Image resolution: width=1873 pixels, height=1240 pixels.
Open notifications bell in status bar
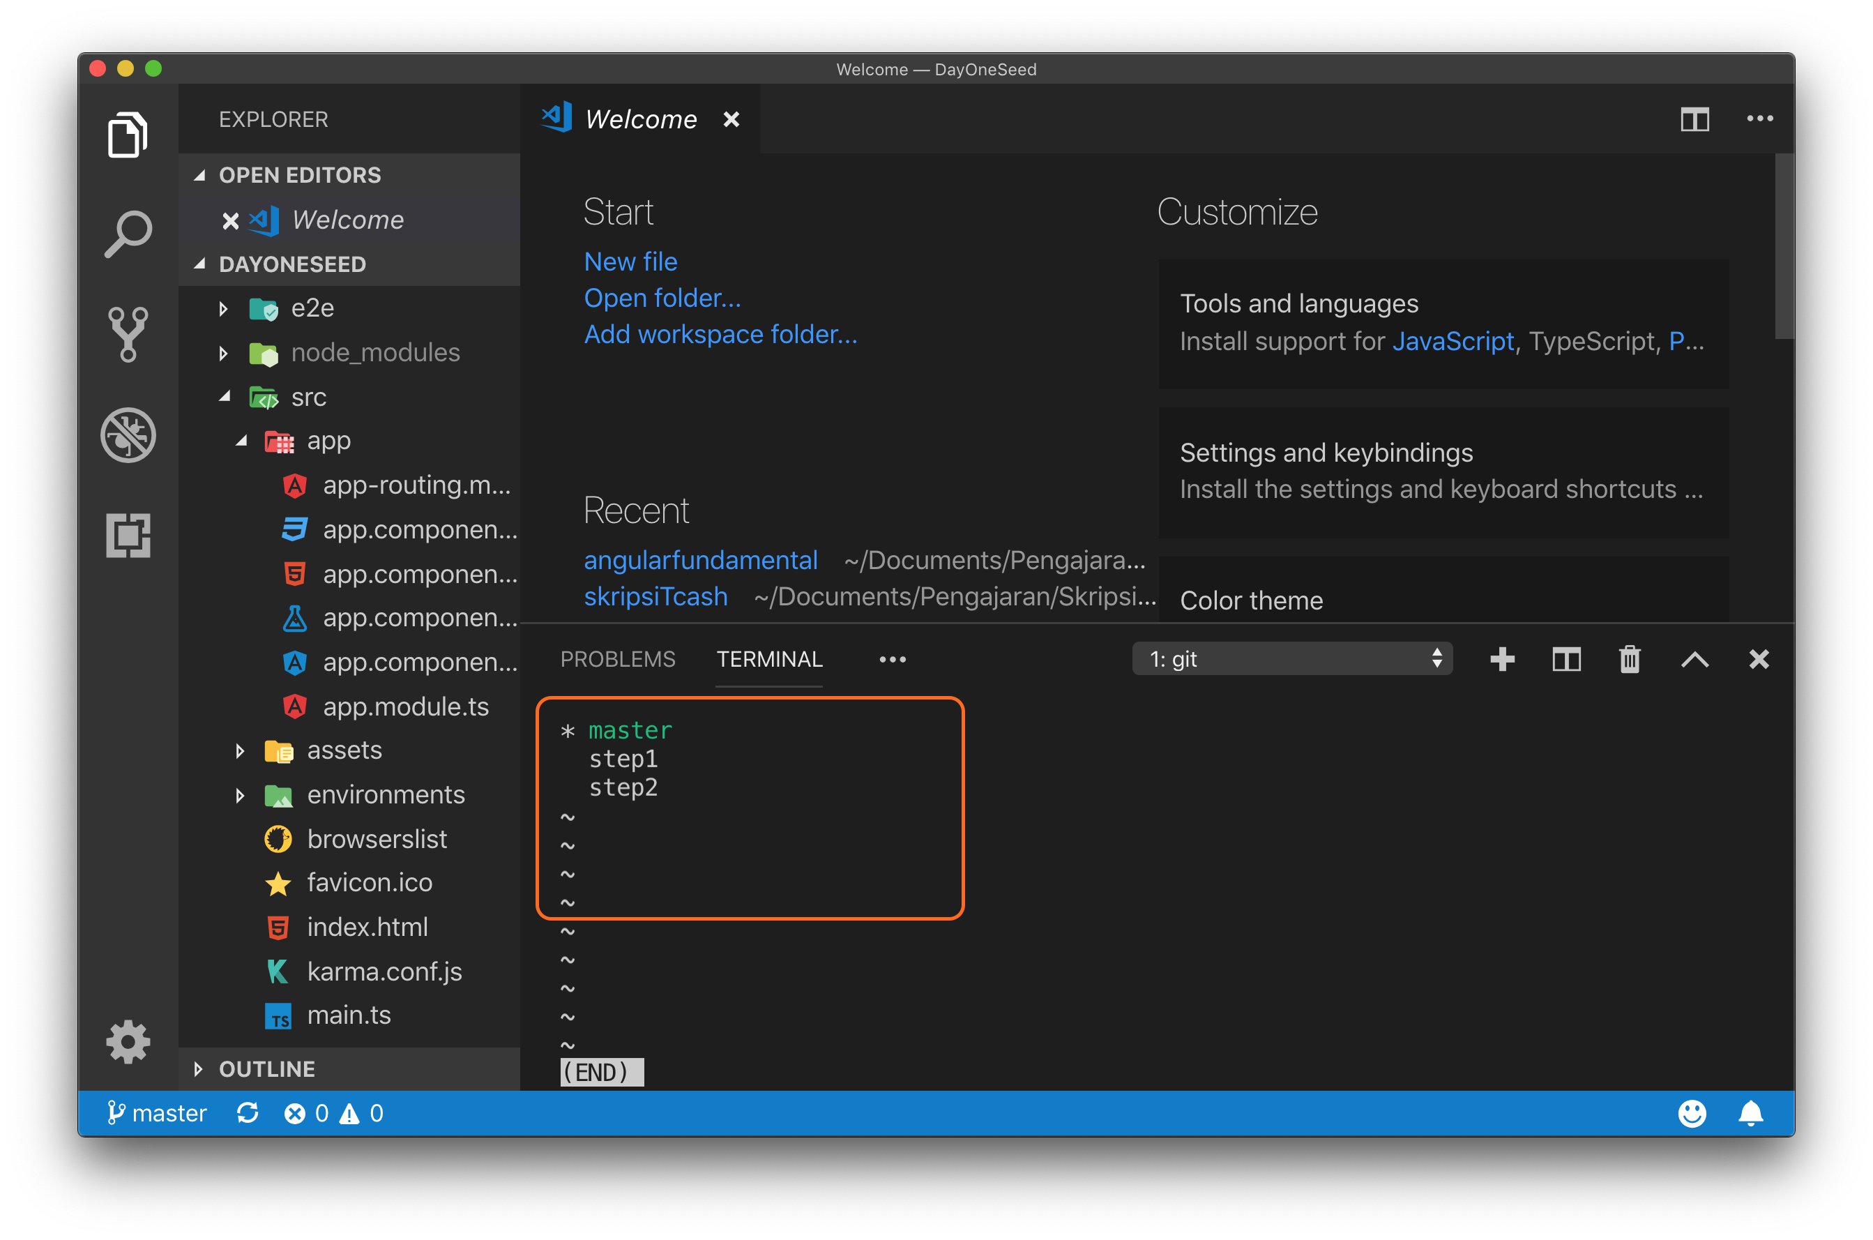click(1750, 1114)
